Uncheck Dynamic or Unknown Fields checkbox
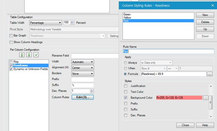Image resolution: width=217 pixels, height=131 pixels. (x=11, y=69)
